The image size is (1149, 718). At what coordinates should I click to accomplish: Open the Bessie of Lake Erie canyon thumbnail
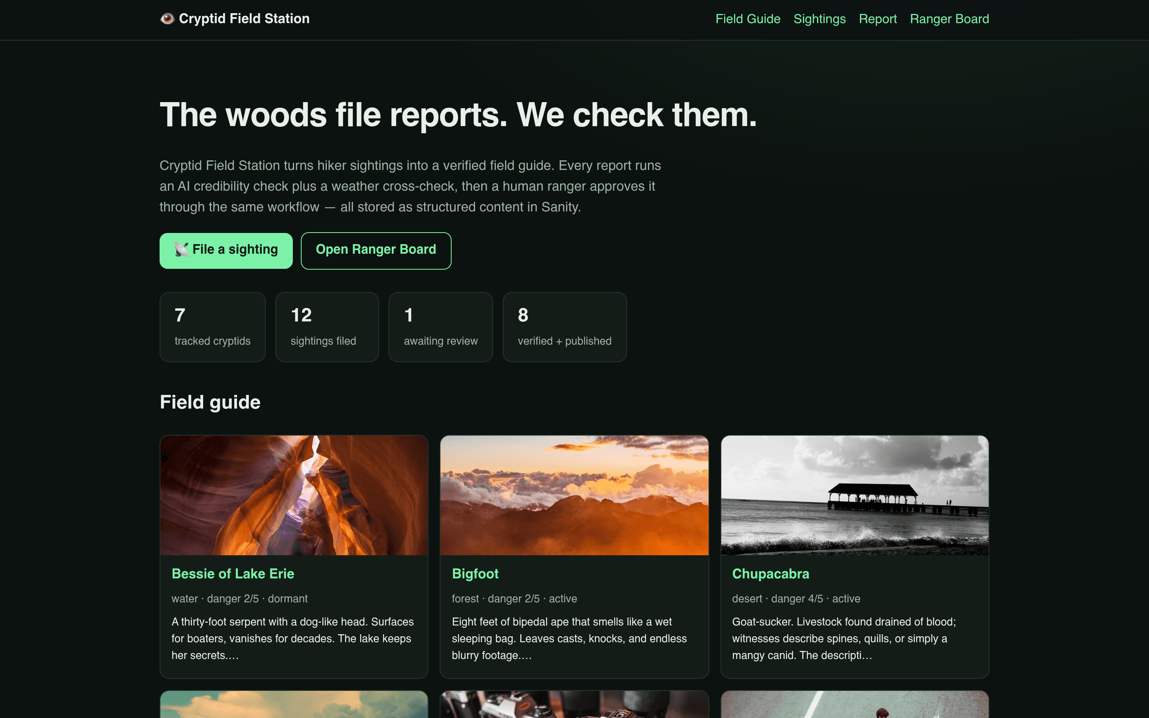click(x=294, y=495)
